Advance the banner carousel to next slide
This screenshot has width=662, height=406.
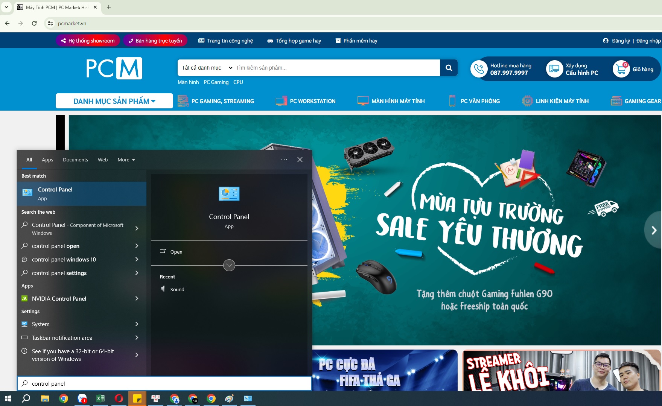(x=654, y=230)
